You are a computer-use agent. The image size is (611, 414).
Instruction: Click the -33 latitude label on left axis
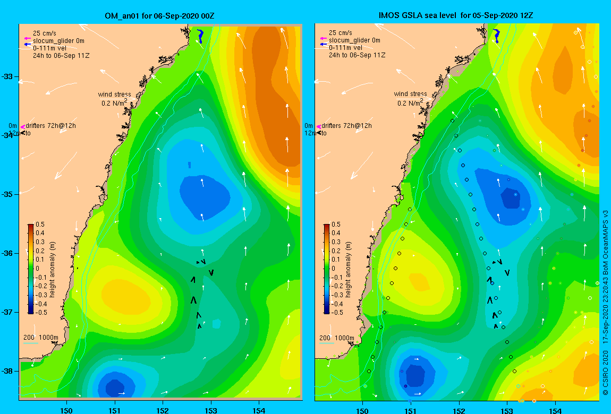7,76
